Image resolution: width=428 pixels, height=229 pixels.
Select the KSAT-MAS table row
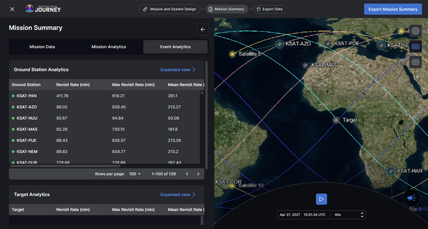click(105, 129)
